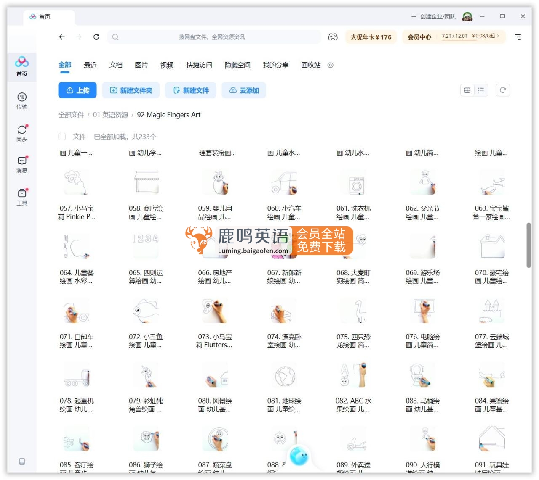Screen dimensions: 539x480
Task: Open 消息 from the left sidebar
Action: click(x=21, y=164)
